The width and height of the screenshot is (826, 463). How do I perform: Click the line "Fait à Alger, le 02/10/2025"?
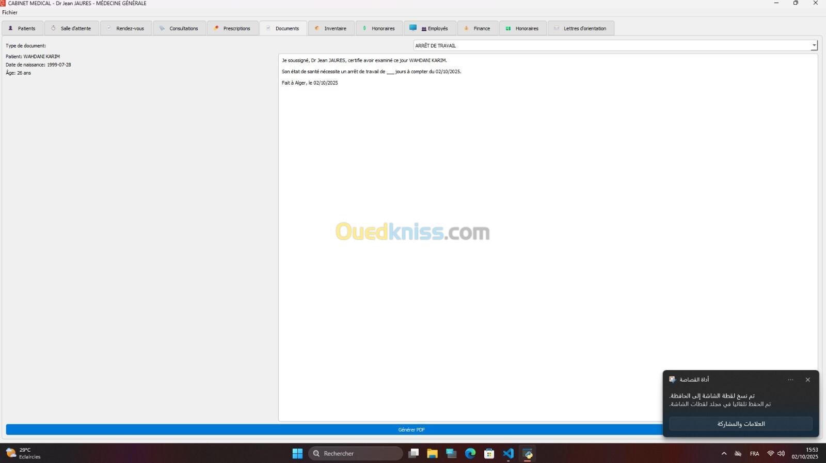[310, 83]
